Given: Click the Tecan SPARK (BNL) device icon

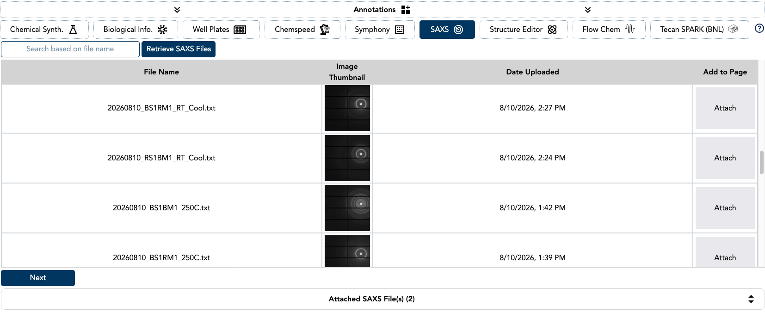Looking at the screenshot, I should (x=733, y=29).
